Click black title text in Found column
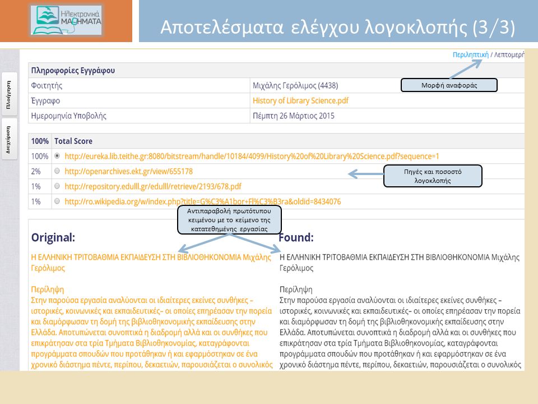 (x=400, y=263)
